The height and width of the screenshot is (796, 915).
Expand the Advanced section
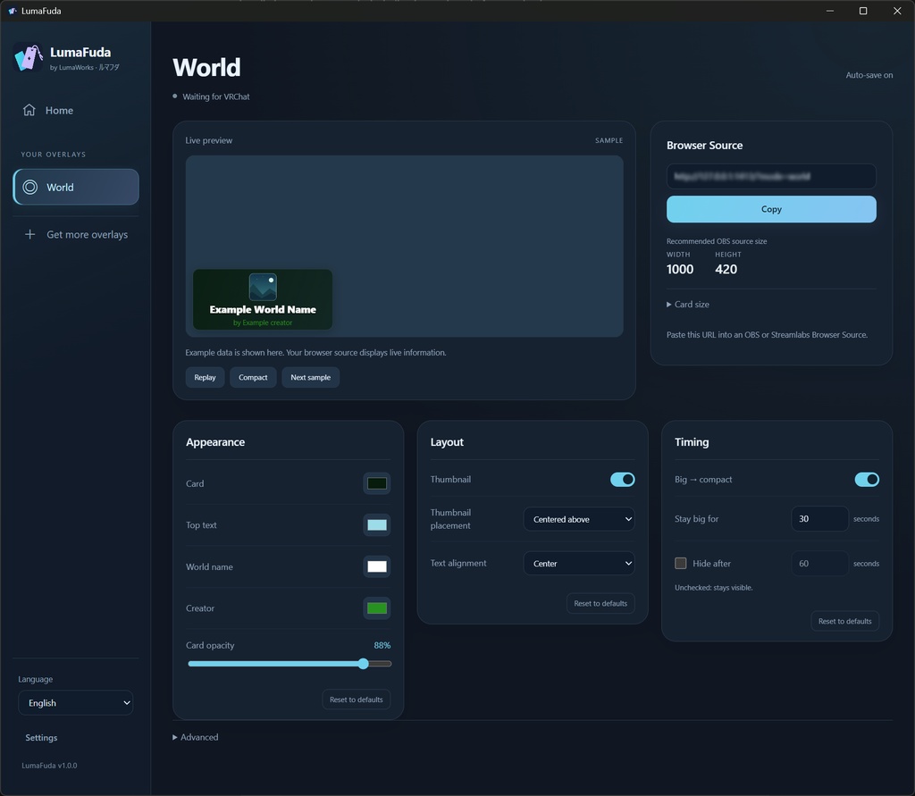click(x=196, y=737)
